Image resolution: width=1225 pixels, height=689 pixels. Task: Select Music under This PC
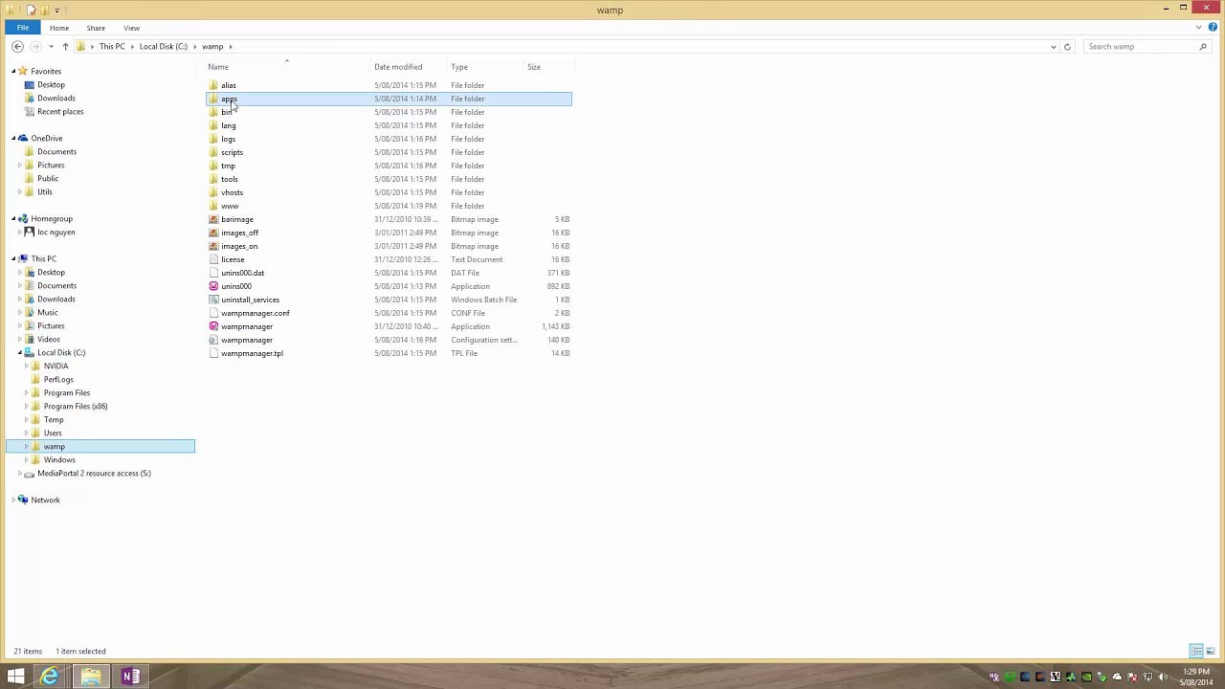[47, 312]
